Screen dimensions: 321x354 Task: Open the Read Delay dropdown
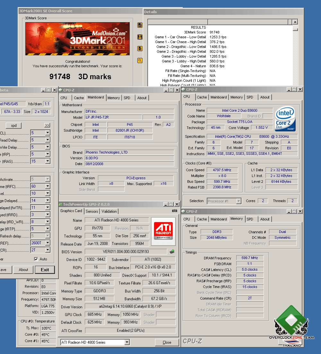pos(48,140)
